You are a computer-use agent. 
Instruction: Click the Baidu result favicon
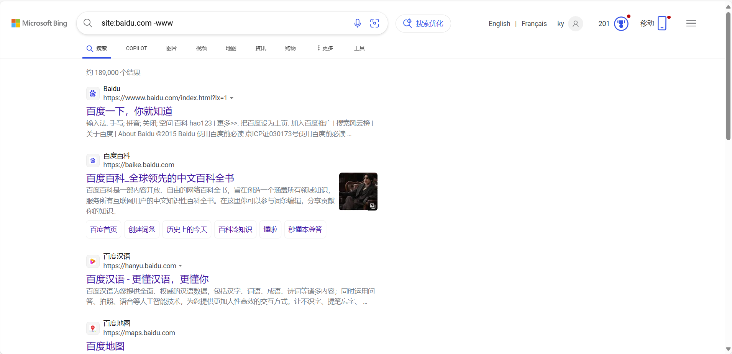tap(93, 93)
